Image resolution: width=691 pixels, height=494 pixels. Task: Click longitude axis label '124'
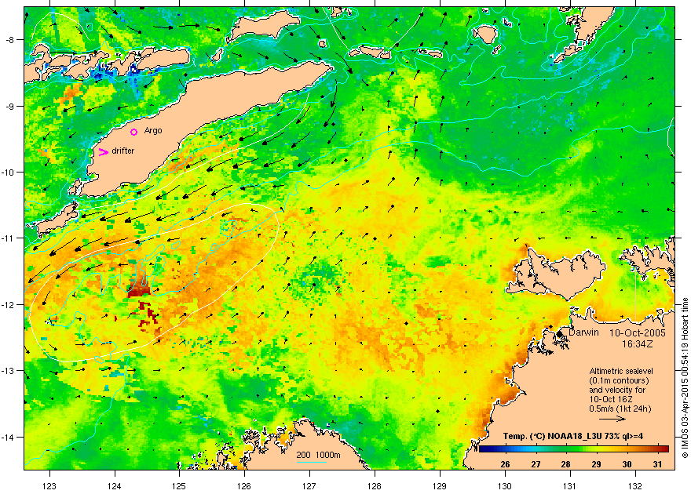(x=114, y=486)
